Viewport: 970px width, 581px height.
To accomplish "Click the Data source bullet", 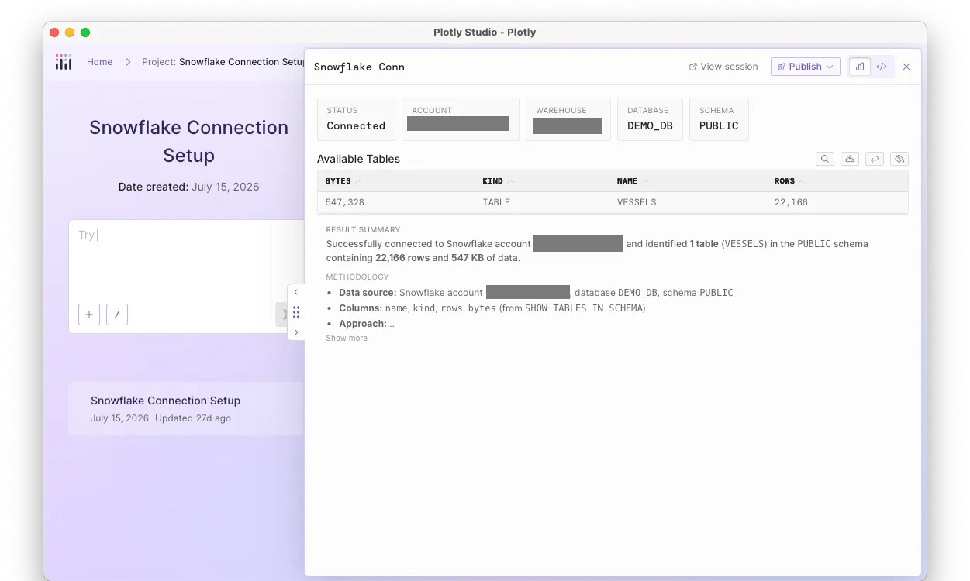I will click(536, 293).
